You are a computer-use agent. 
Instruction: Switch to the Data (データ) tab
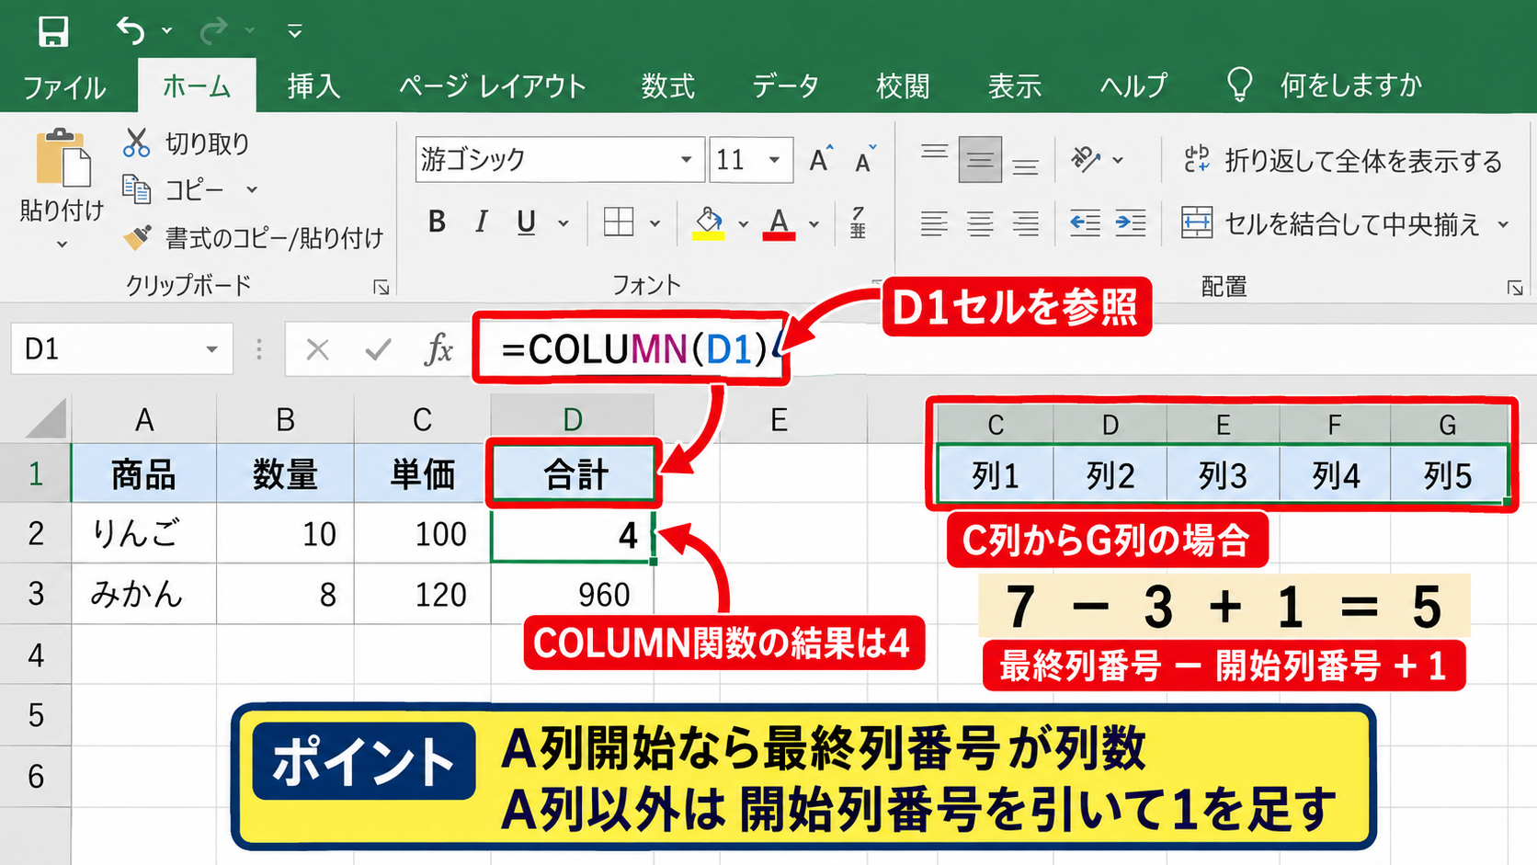point(786,86)
